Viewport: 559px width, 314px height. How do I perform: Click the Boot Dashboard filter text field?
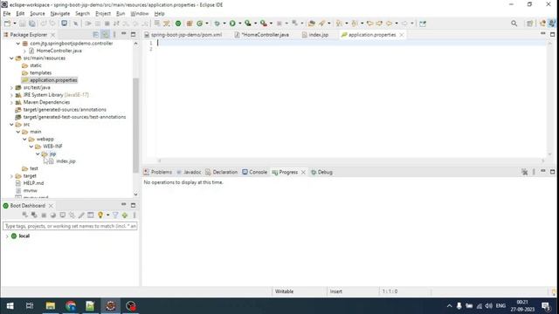point(70,226)
